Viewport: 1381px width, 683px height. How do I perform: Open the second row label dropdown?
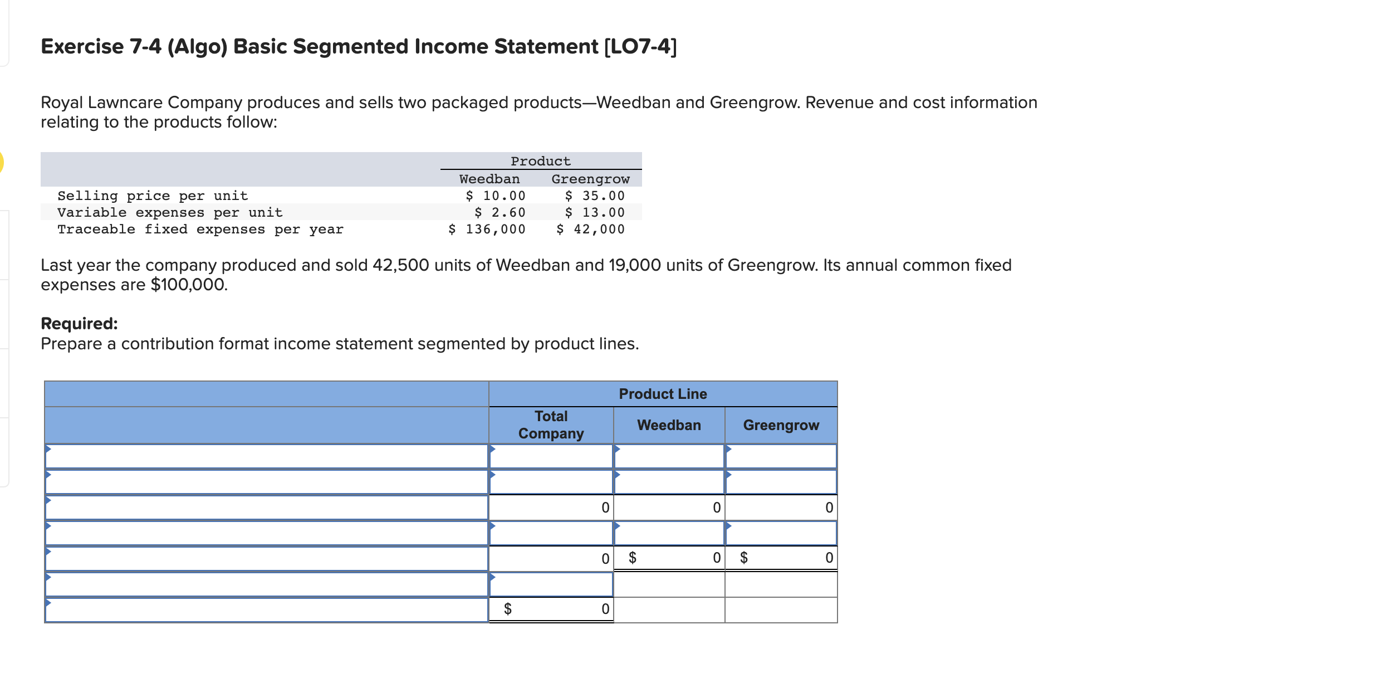point(267,481)
